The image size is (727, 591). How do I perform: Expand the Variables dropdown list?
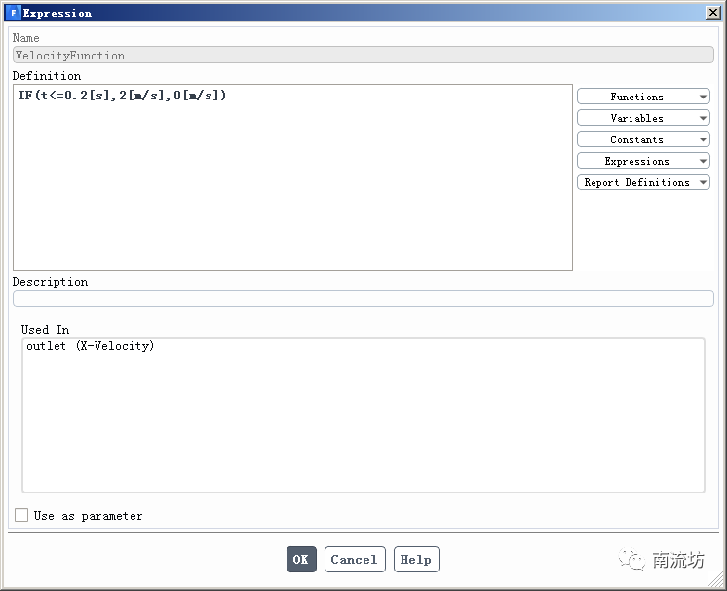coord(643,118)
